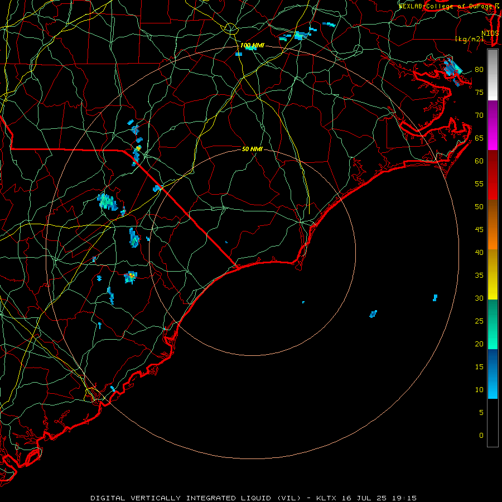Click the 16 JUL 25 date in caption
The width and height of the screenshot is (502, 502).
[x=365, y=498]
